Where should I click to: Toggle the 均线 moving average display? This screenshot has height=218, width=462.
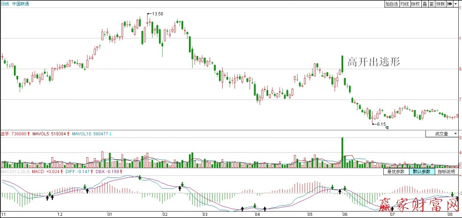click(405, 3)
